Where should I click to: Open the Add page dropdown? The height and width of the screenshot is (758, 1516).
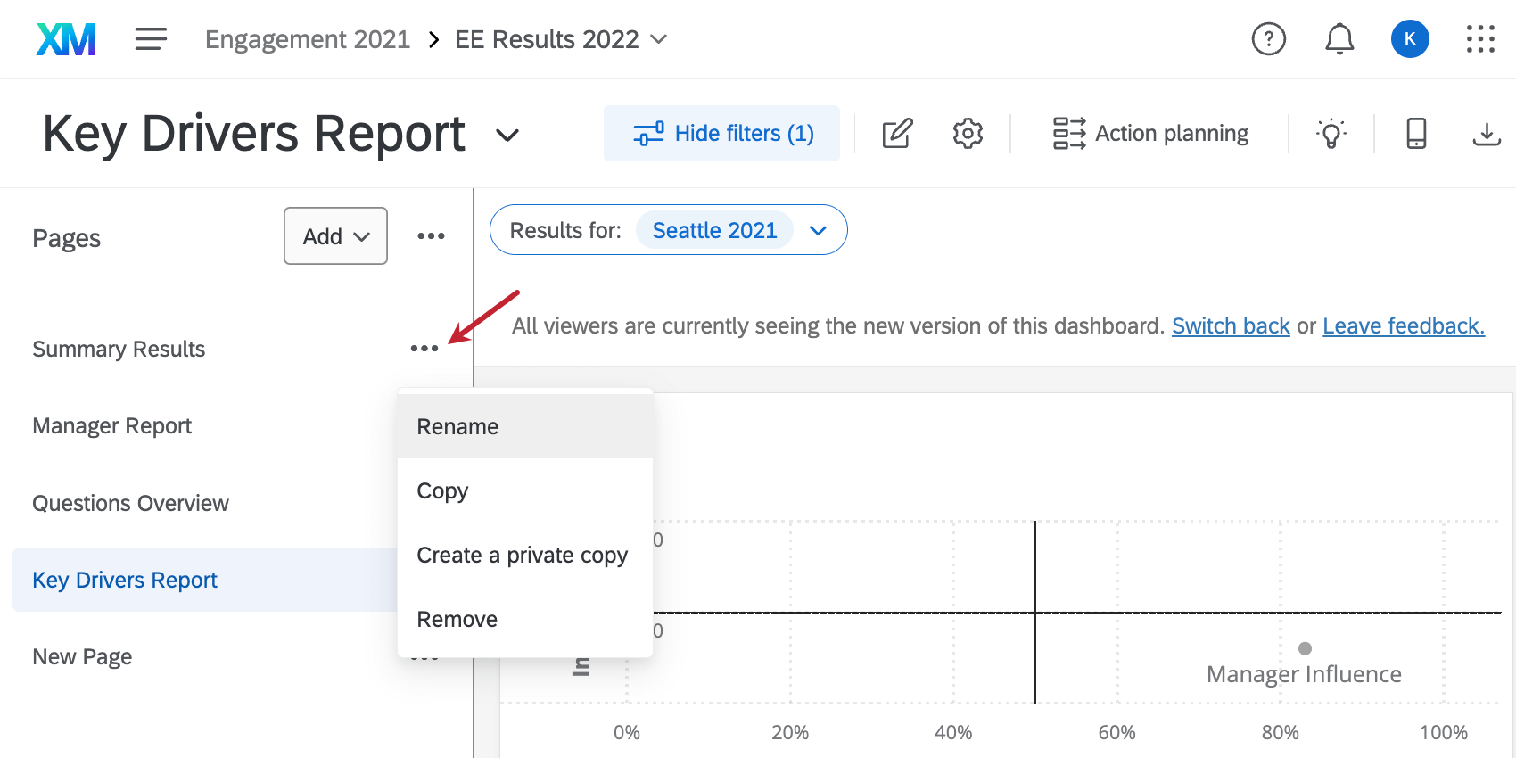(335, 236)
